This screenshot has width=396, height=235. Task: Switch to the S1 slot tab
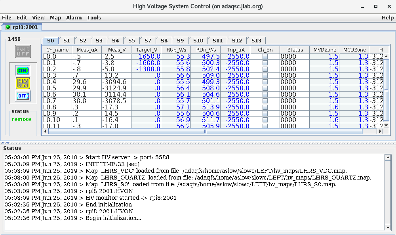[67, 41]
